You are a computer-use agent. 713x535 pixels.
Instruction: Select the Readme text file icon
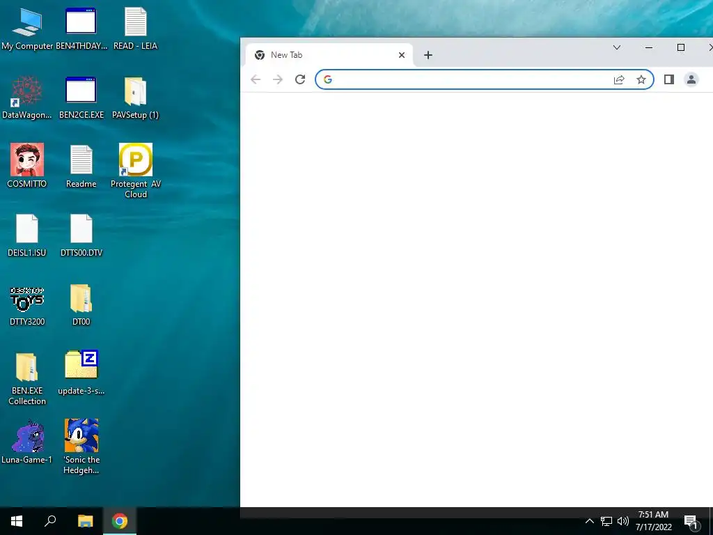point(81,166)
